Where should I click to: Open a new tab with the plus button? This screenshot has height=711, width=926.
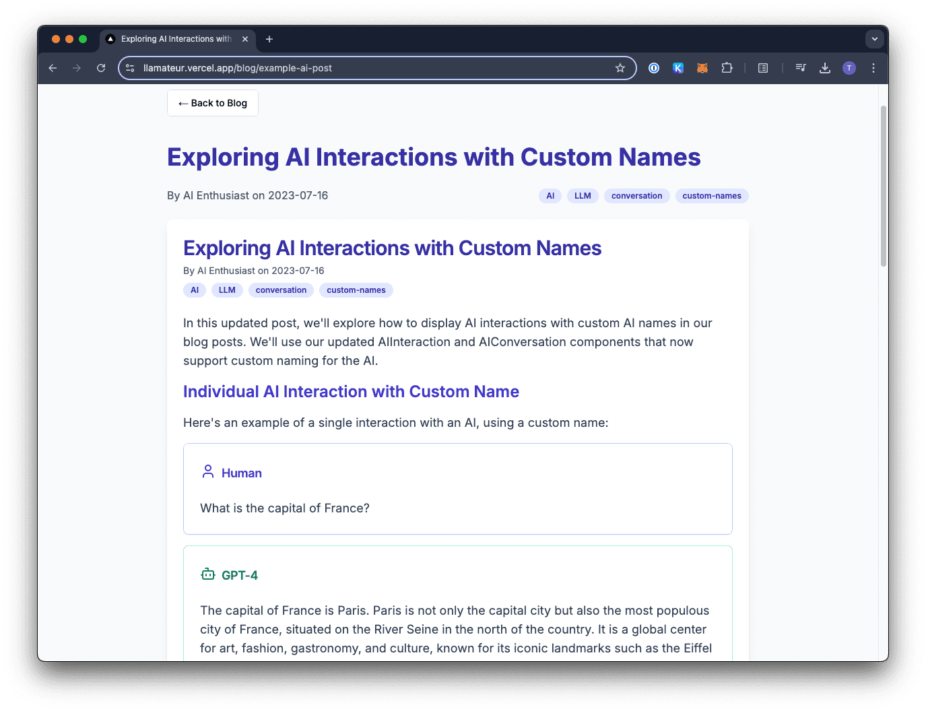[269, 39]
